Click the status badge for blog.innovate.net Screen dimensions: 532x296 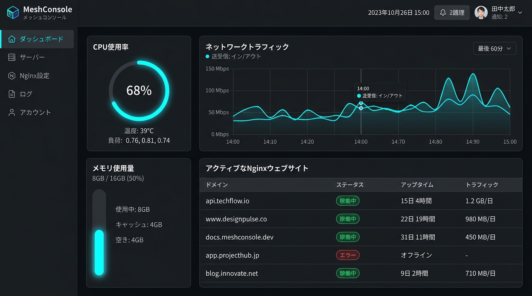click(348, 273)
